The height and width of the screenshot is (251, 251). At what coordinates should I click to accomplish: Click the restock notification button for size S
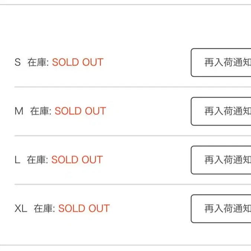(x=221, y=62)
